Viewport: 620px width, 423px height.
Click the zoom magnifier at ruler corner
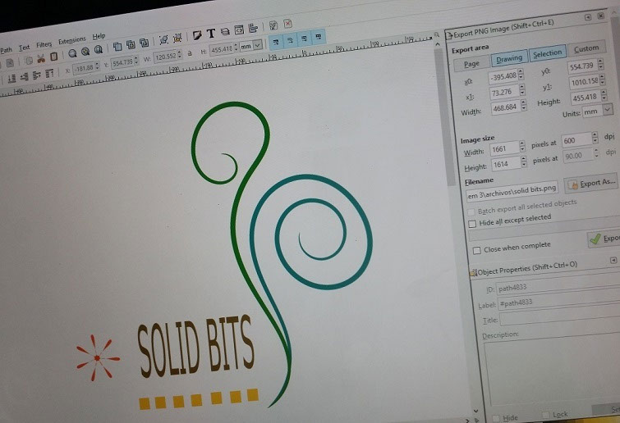coord(437,35)
